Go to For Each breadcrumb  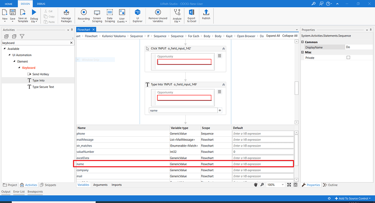pos(193,36)
